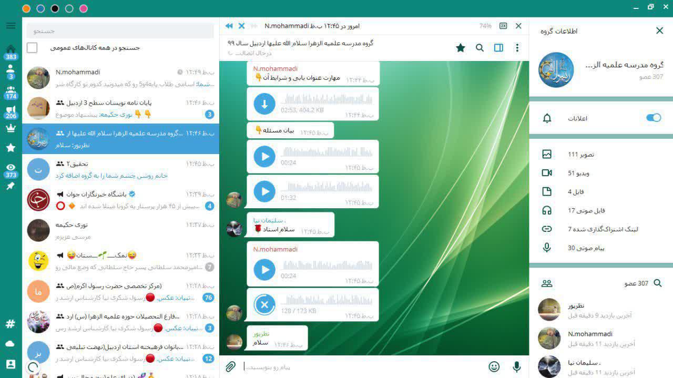
Task: Click the microphone to record voice message
Action: tap(517, 366)
